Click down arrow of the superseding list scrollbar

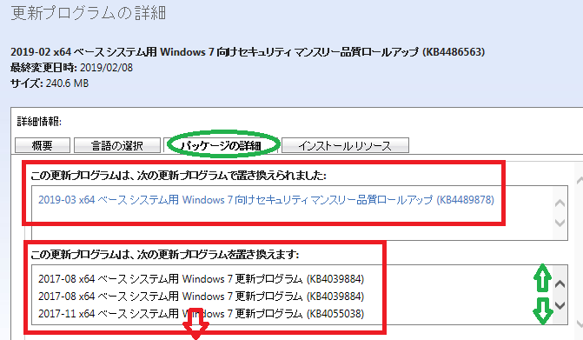point(560,223)
